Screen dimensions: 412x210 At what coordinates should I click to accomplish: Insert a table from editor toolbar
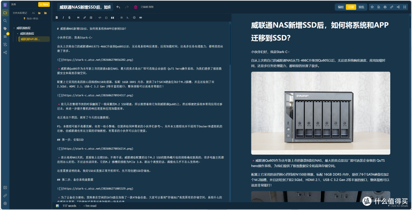(x=140, y=18)
